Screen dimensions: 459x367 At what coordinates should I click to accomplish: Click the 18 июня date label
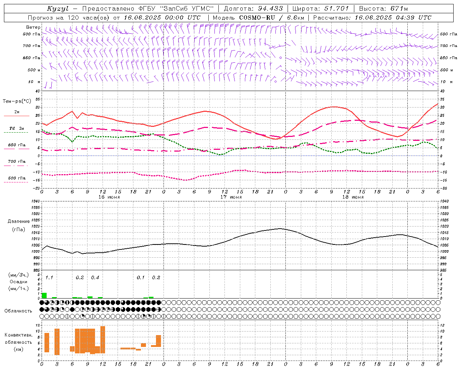click(x=353, y=197)
